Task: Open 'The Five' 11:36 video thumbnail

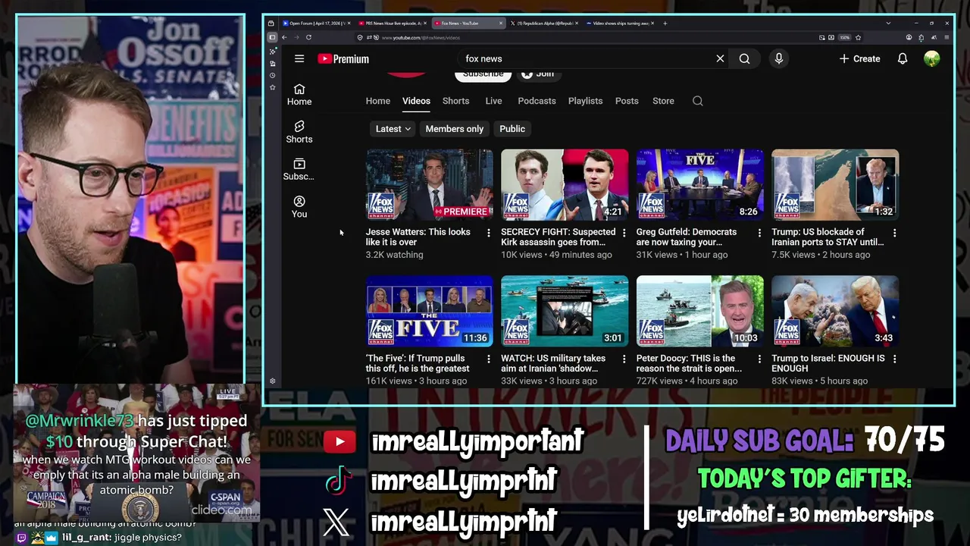Action: [x=429, y=311]
